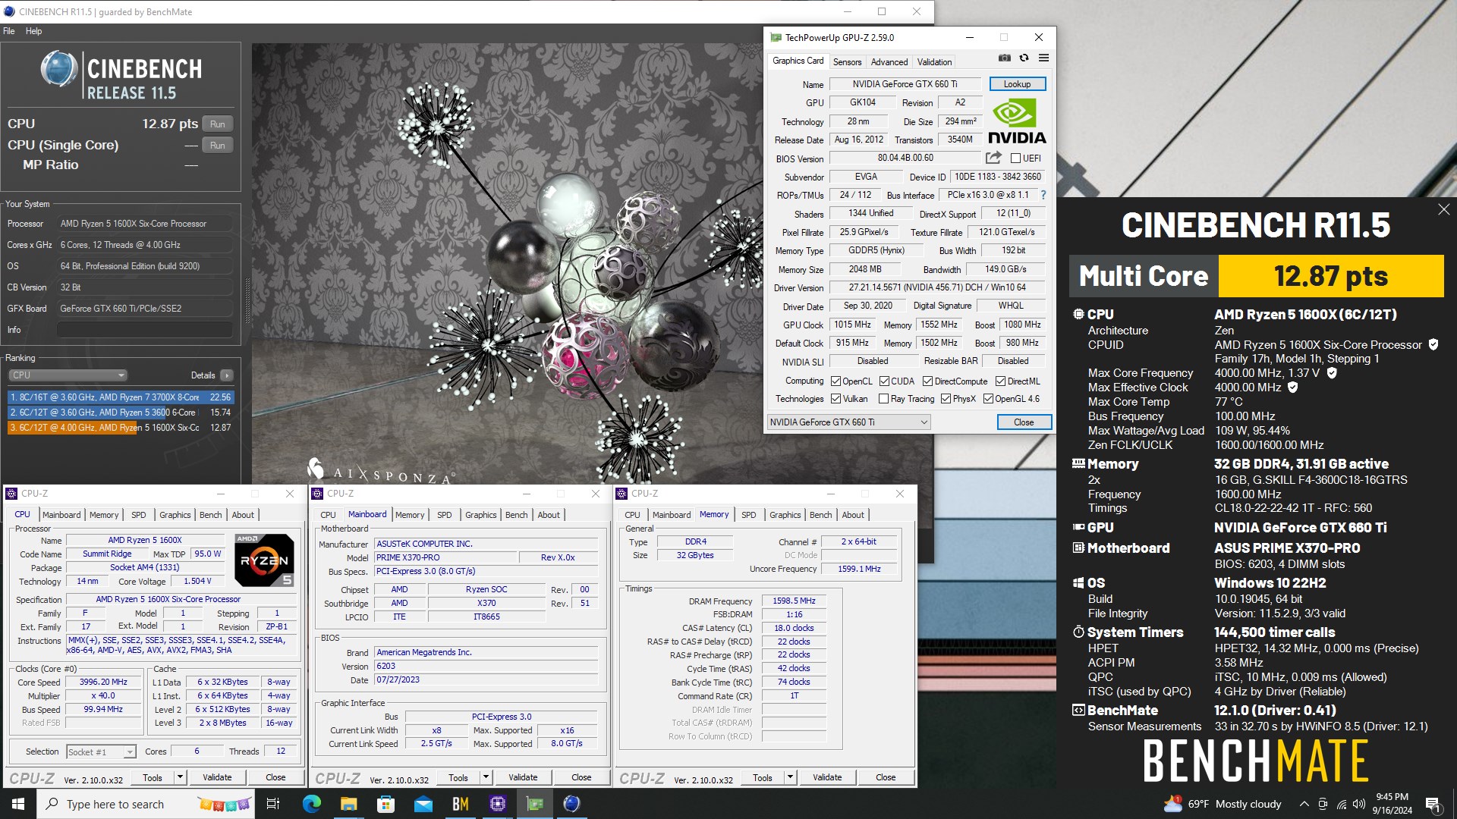Open Mail app from taskbar
The width and height of the screenshot is (1457, 819).
coord(423,804)
